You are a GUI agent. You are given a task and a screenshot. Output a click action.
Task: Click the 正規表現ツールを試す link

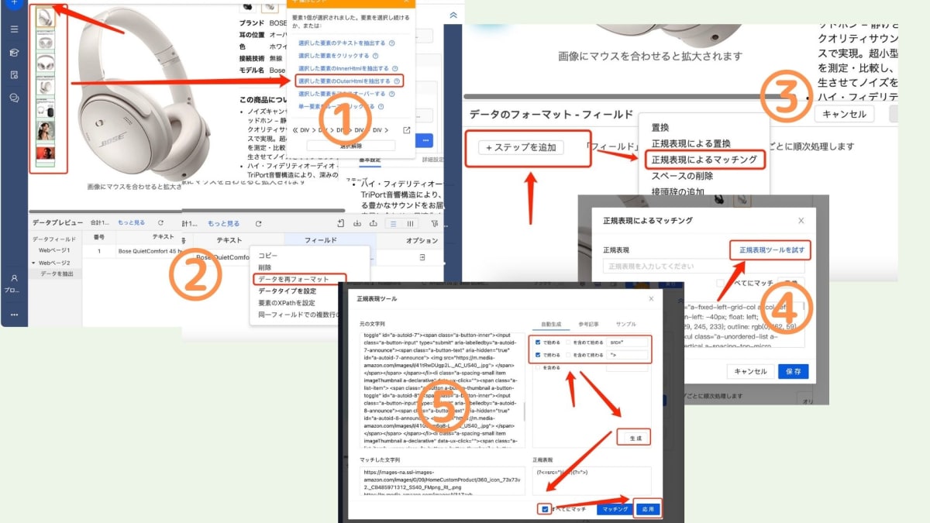(772, 249)
